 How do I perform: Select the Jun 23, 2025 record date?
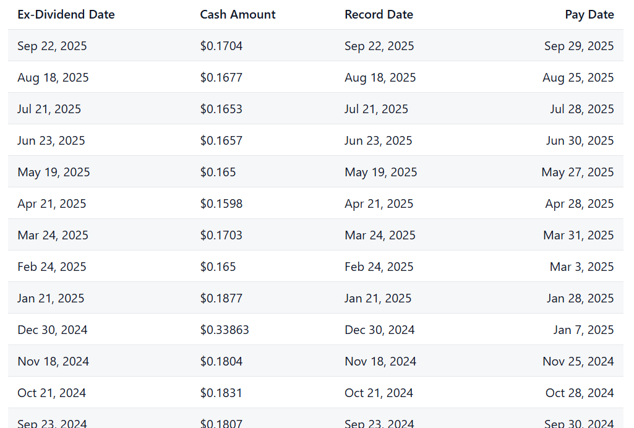378,140
